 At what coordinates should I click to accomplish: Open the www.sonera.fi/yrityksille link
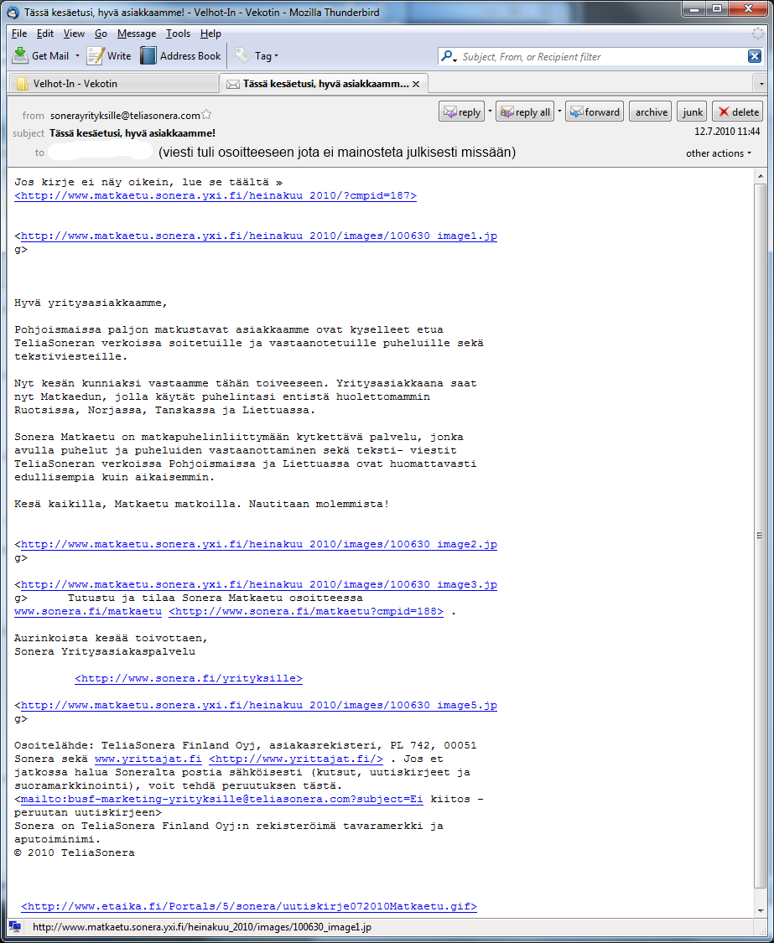(x=189, y=679)
